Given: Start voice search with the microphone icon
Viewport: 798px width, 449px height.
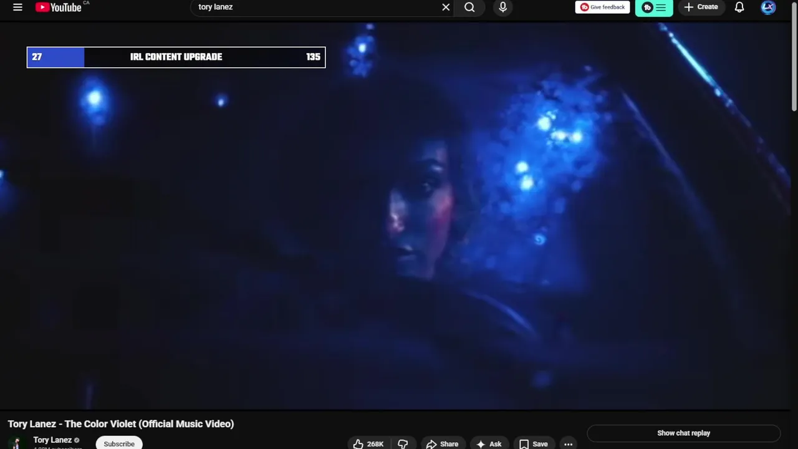Looking at the screenshot, I should click(x=503, y=7).
